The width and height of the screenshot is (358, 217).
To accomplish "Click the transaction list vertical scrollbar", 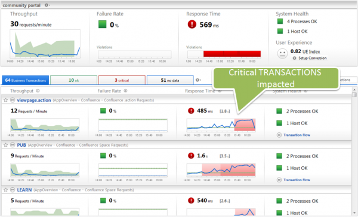I will pyautogui.click(x=354, y=151).
